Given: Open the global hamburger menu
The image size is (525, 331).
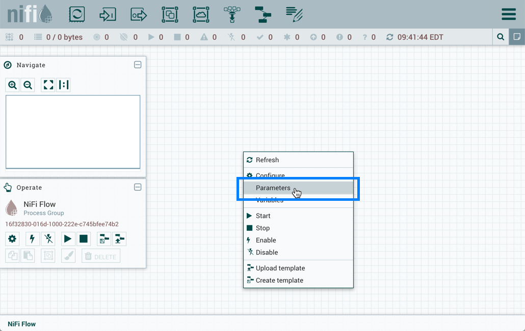Looking at the screenshot, I should tap(508, 14).
